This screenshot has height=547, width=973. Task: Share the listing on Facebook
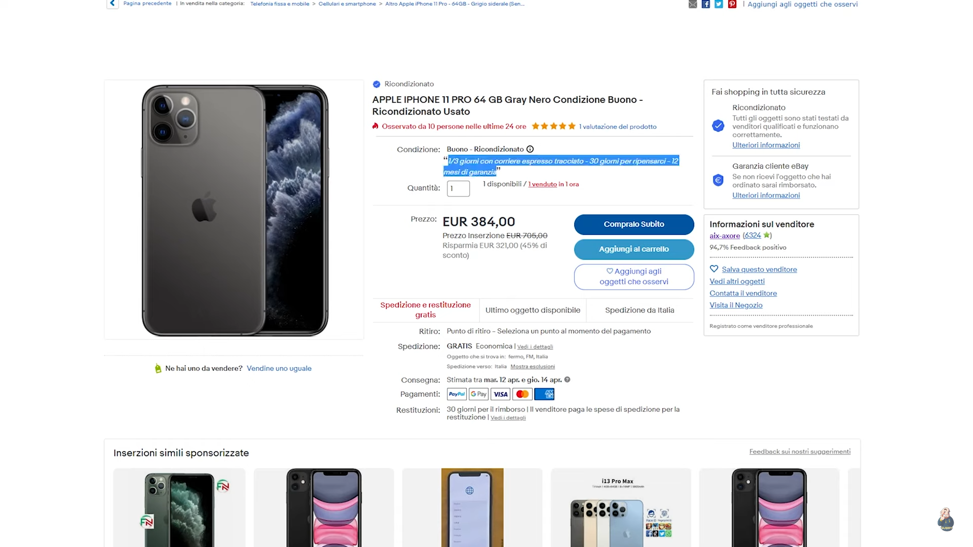click(705, 5)
